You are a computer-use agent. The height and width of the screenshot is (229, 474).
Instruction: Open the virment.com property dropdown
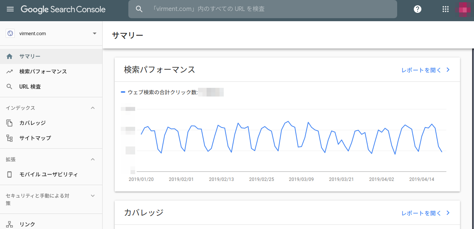[94, 33]
